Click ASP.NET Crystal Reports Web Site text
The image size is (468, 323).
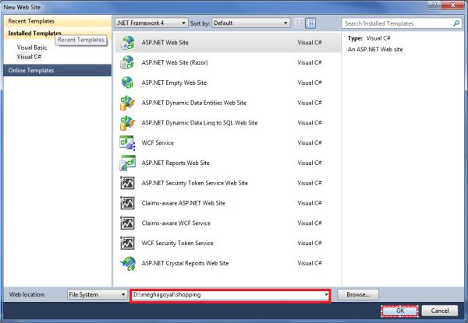pyautogui.click(x=185, y=263)
